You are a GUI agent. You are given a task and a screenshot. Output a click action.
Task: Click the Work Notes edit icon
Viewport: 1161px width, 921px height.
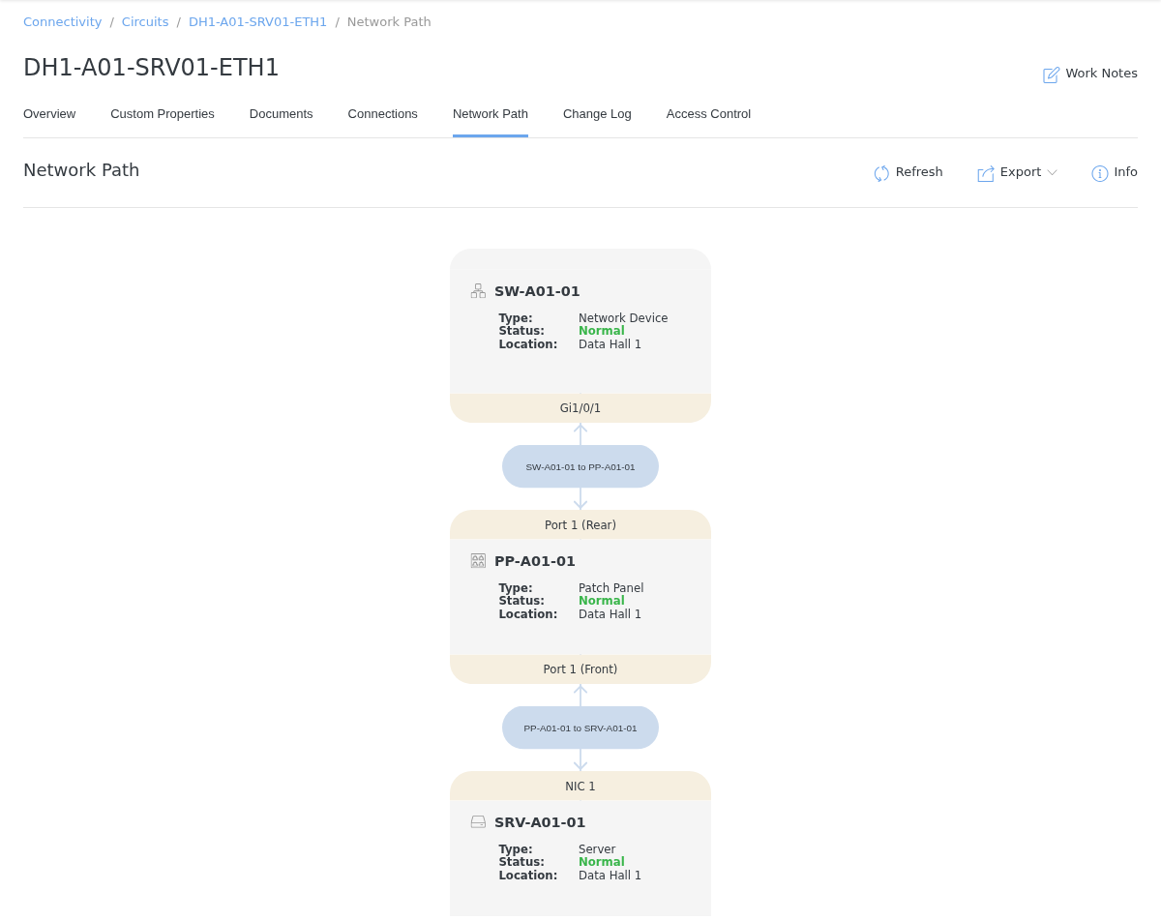point(1051,74)
